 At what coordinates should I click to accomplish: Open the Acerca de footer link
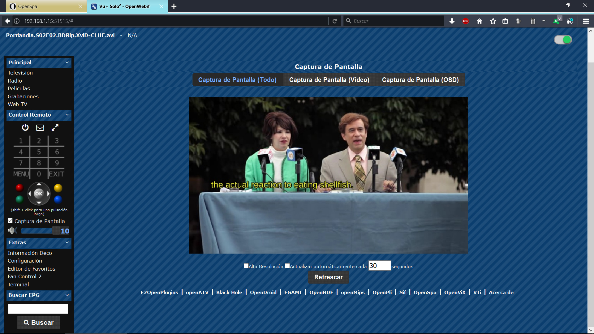pos(501,293)
